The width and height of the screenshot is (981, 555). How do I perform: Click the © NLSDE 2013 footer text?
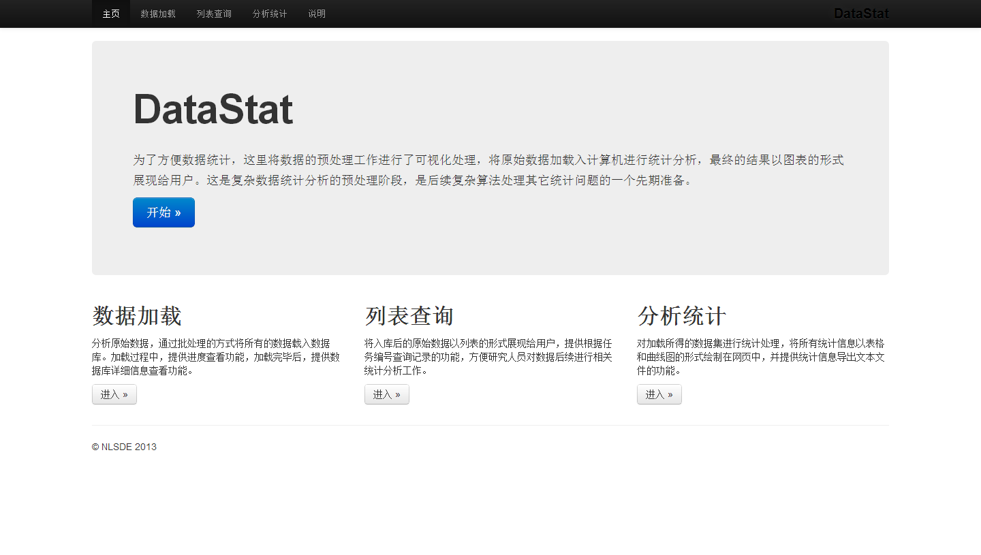click(124, 447)
